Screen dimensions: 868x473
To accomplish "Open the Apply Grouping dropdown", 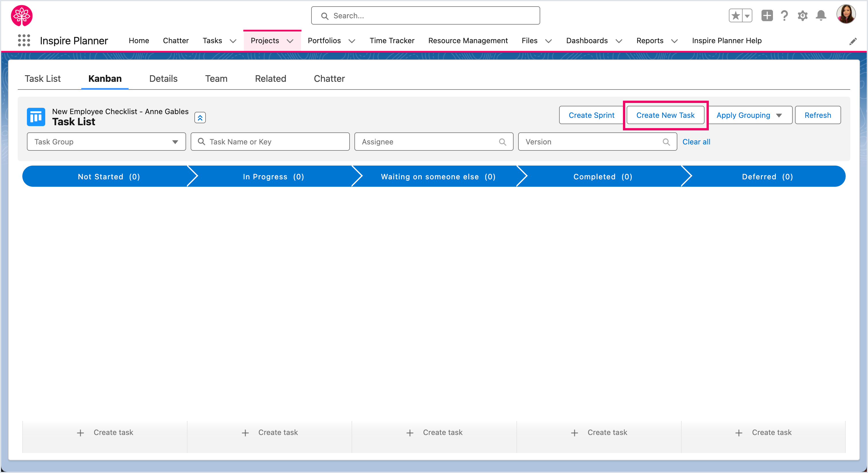I will (749, 115).
